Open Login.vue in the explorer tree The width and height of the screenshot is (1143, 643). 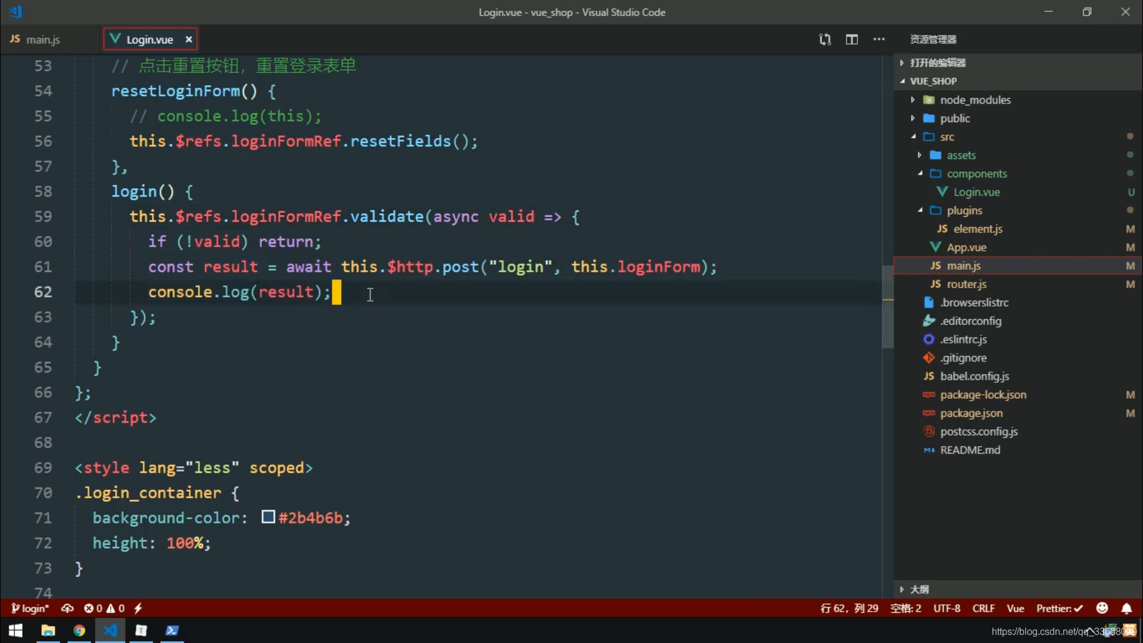1018,192
